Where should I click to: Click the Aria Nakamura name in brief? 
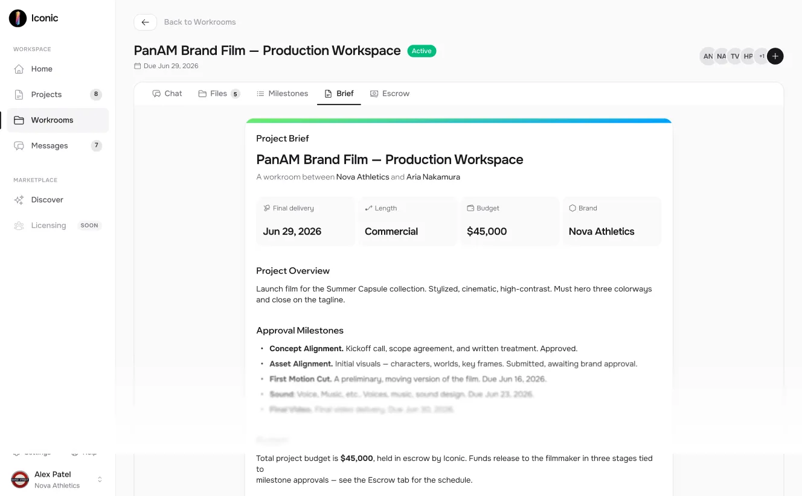(433, 177)
